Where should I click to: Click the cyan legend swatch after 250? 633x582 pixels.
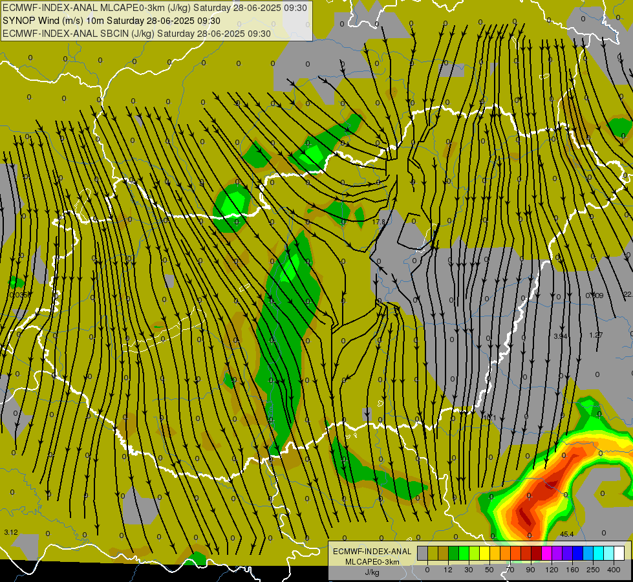599,554
